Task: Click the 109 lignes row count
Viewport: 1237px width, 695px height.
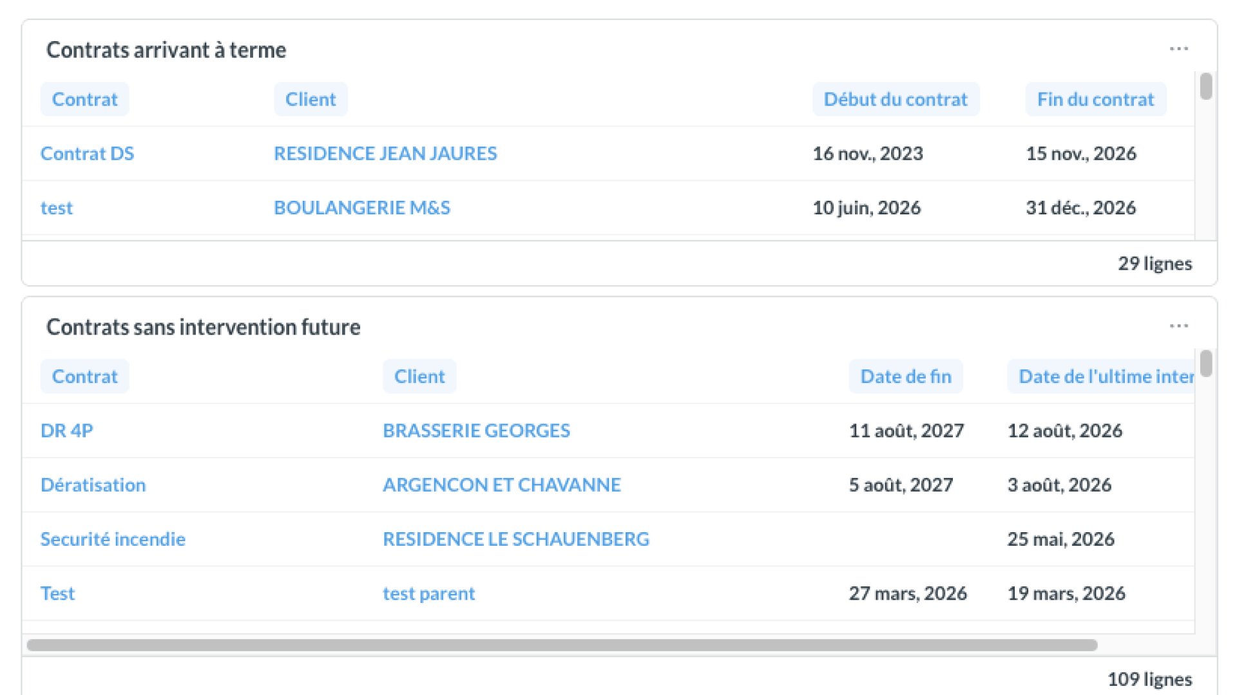Action: pyautogui.click(x=1150, y=679)
